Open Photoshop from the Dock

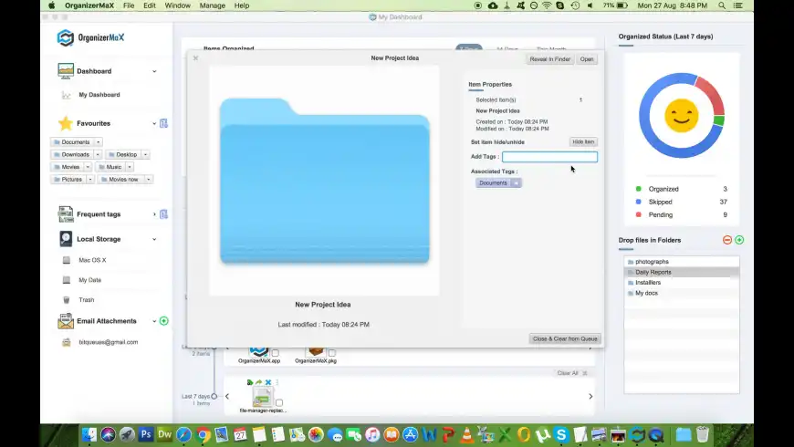pos(146,434)
